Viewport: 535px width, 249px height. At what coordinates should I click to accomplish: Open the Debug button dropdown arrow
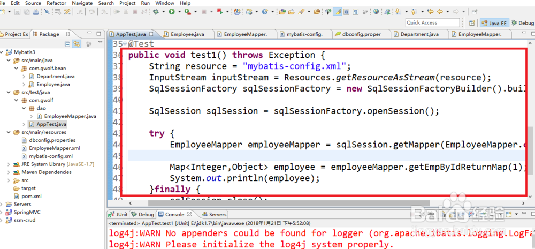coord(163,12)
